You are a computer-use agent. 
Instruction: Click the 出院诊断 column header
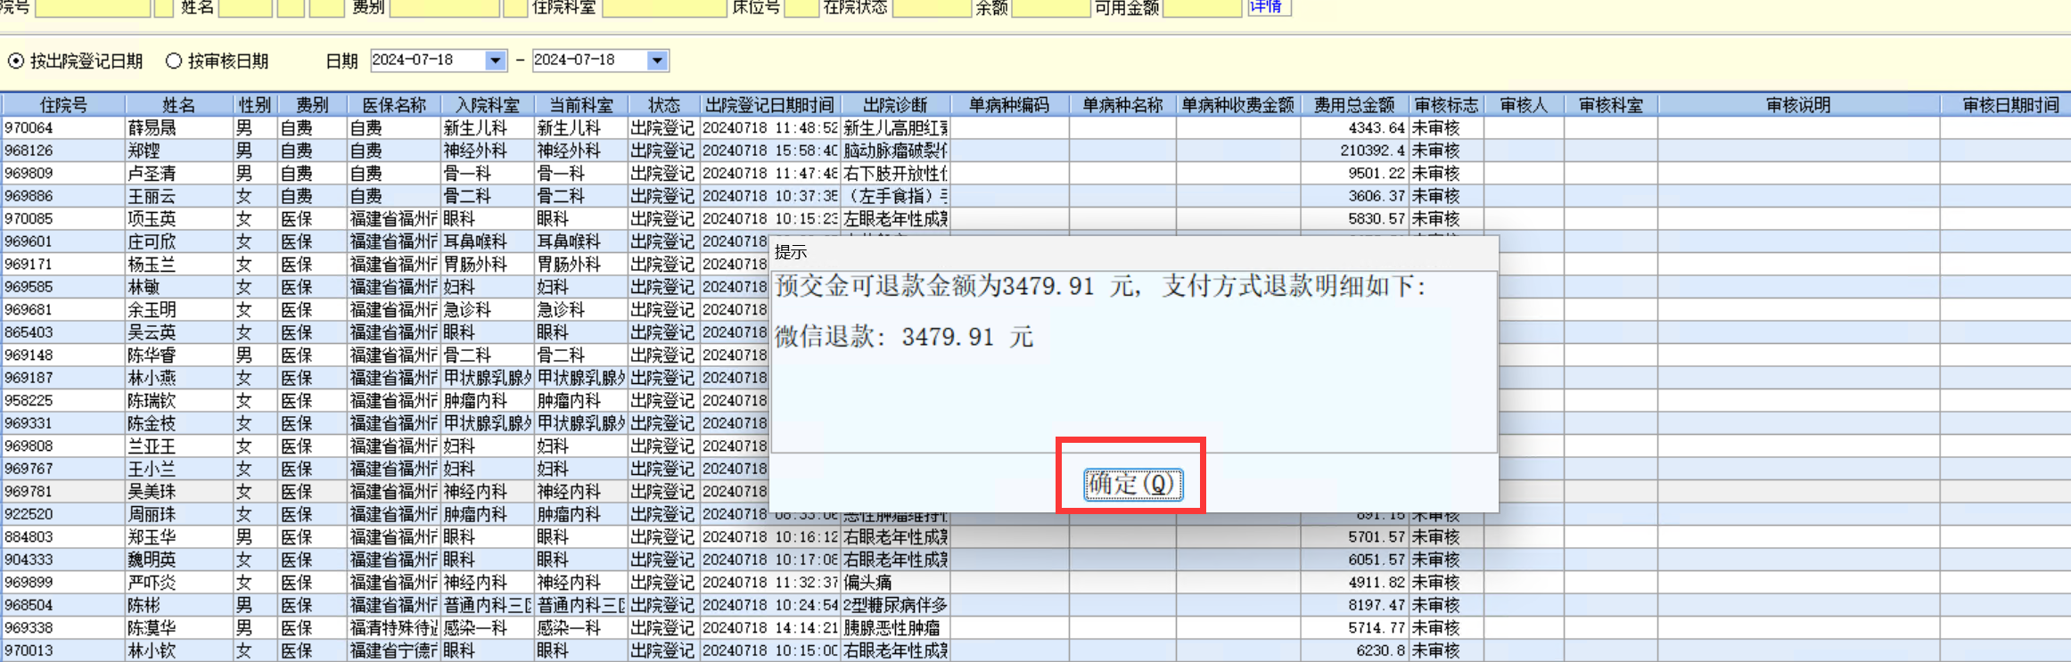click(895, 105)
